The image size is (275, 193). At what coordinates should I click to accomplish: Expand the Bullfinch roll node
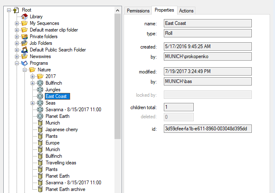pos(32,83)
